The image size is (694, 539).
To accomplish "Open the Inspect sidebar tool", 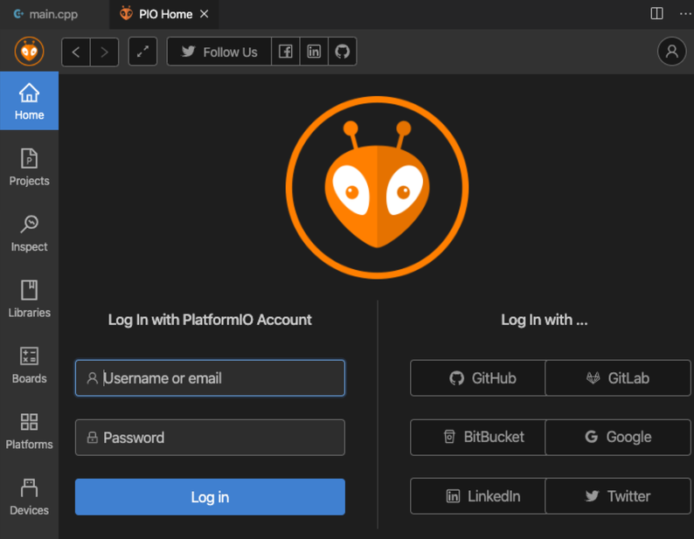I will click(29, 233).
